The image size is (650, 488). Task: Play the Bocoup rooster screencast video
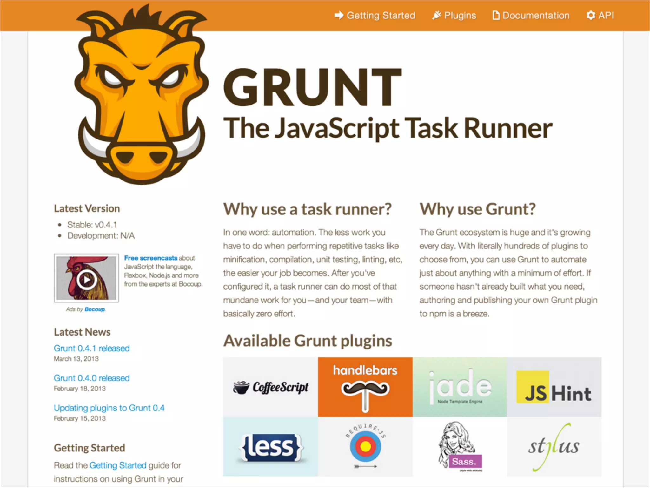point(86,280)
